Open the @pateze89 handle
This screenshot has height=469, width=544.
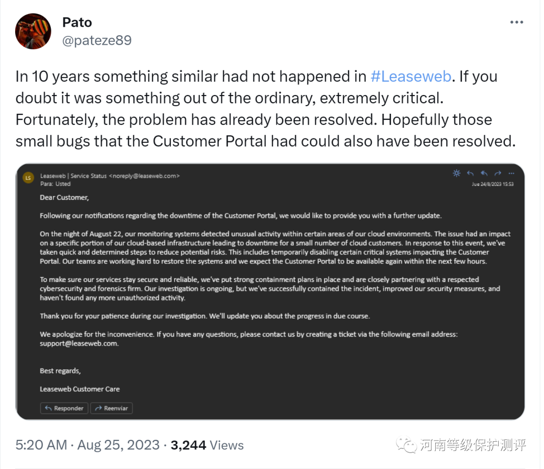coord(97,40)
